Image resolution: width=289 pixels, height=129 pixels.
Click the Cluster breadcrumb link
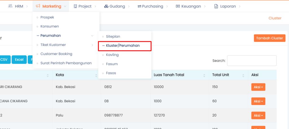point(275,18)
